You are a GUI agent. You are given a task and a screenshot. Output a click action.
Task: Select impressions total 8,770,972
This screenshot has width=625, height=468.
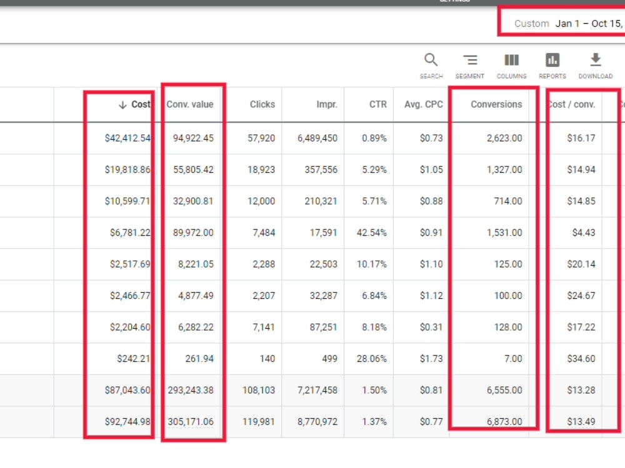pyautogui.click(x=317, y=421)
